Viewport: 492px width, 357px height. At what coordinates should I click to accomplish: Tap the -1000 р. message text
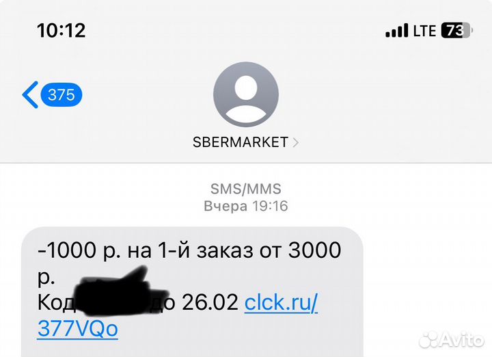click(x=79, y=251)
